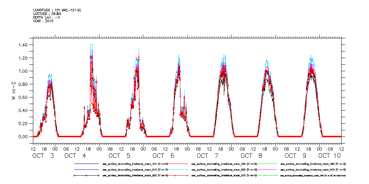Click the cyan legend line sample
Image resolution: width=369 pixels, height=184 pixels.
tap(175, 169)
